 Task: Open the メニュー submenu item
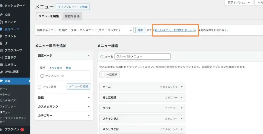(5, 112)
